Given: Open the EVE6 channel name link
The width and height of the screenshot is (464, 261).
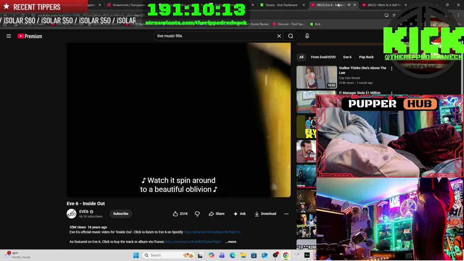Looking at the screenshot, I should click(x=84, y=212).
